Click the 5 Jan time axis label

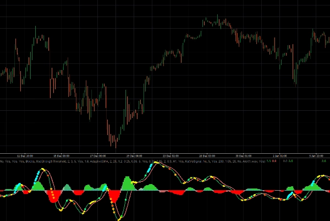pyautogui.click(x=316, y=156)
